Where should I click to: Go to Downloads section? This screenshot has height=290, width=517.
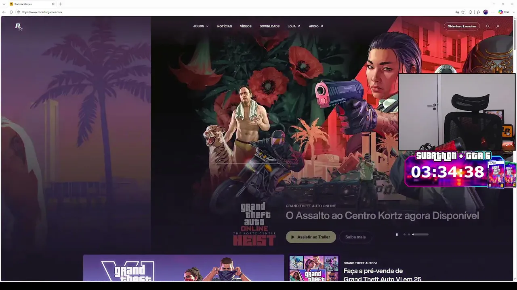269,26
